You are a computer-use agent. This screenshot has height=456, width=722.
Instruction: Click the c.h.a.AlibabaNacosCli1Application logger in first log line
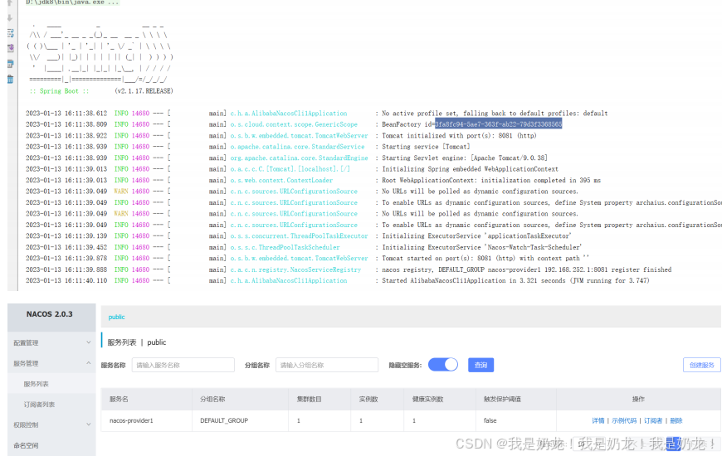pyautogui.click(x=289, y=114)
